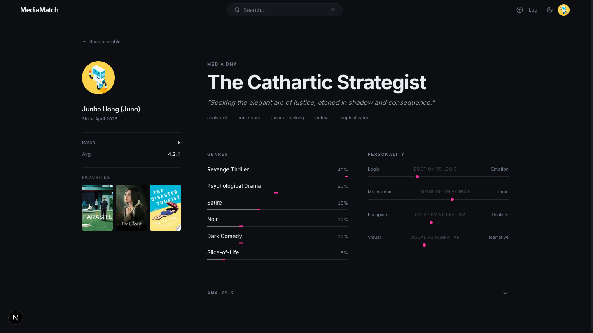Image resolution: width=593 pixels, height=333 pixels.
Task: Toggle the Escapism vs Realism personality marker
Action: pyautogui.click(x=431, y=222)
